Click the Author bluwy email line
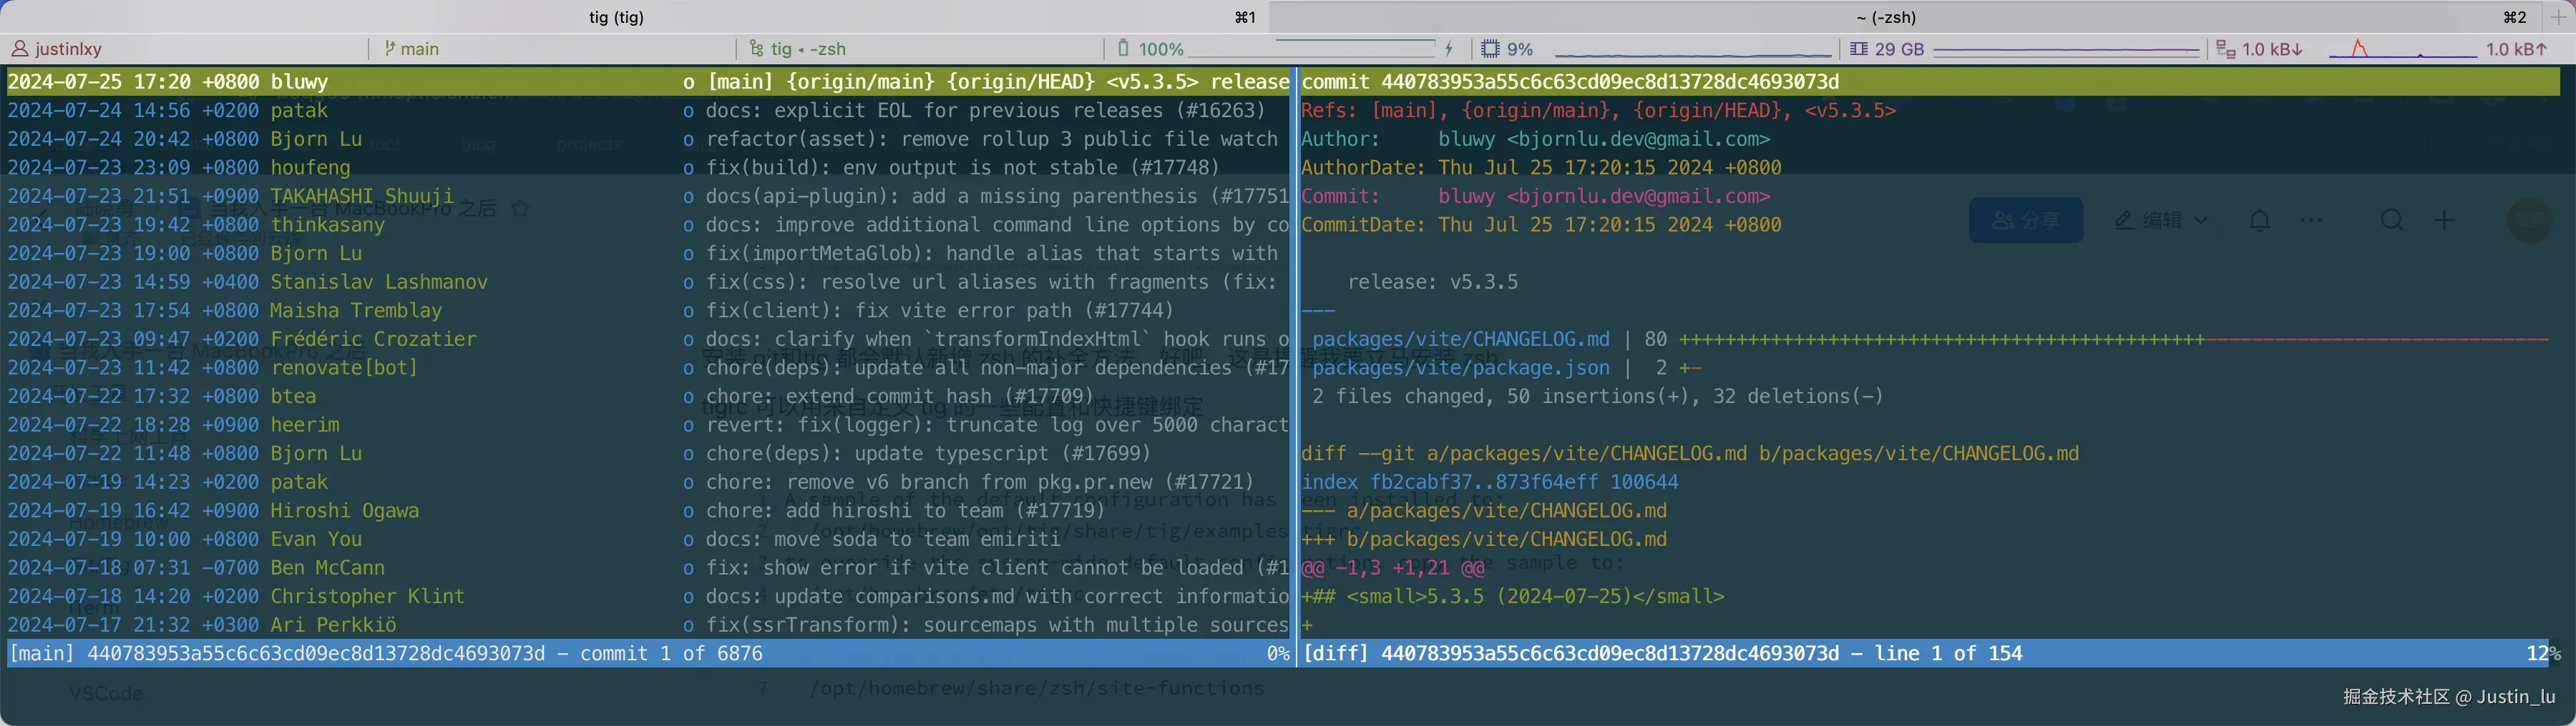Viewport: 2576px width, 726px height. [x=1535, y=139]
